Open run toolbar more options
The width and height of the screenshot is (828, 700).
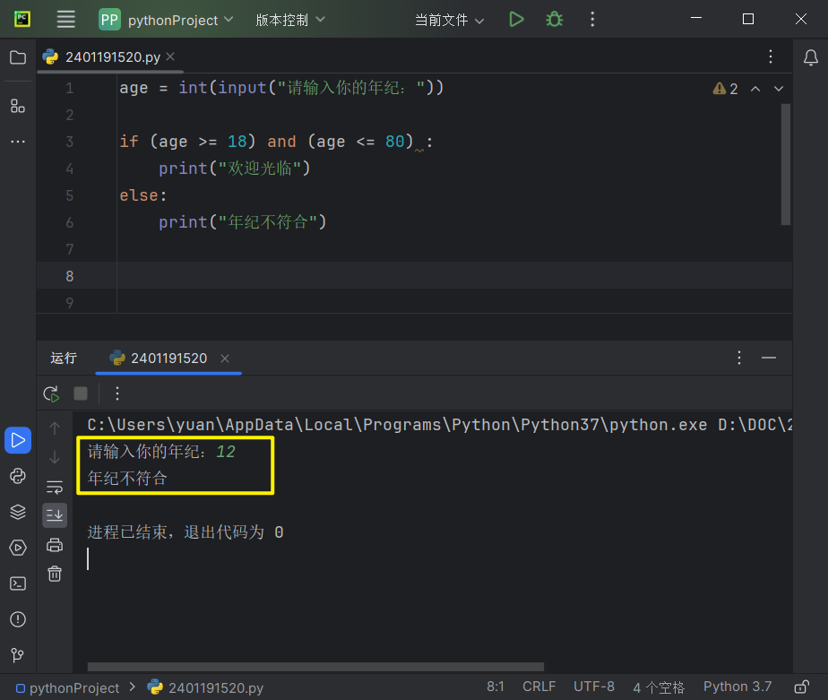point(117,393)
